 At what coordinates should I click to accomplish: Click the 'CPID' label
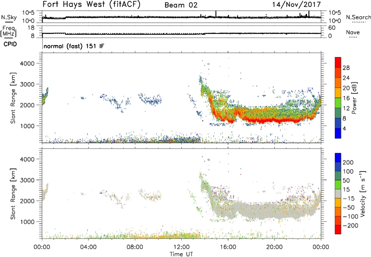10,44
